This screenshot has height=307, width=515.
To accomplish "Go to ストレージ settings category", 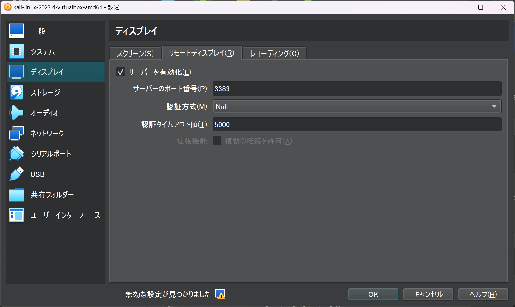I will [45, 92].
